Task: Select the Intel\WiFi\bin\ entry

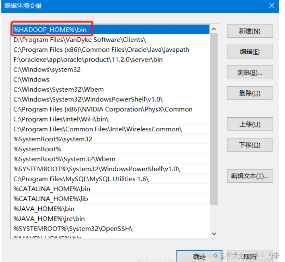Action: (x=110, y=119)
